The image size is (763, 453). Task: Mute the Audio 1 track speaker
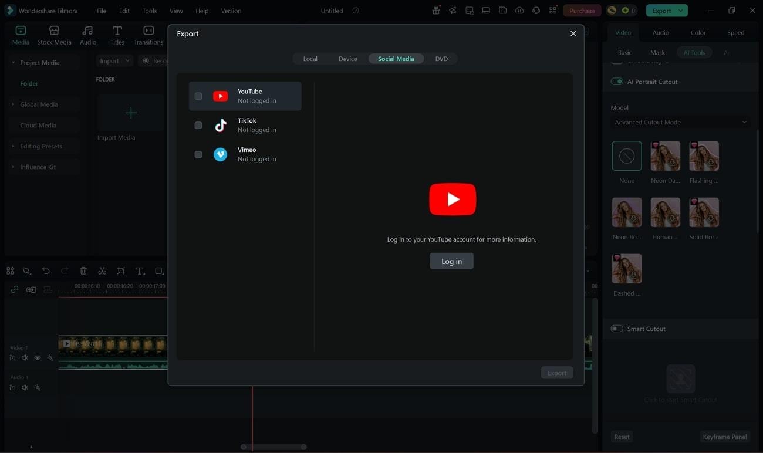pos(25,387)
